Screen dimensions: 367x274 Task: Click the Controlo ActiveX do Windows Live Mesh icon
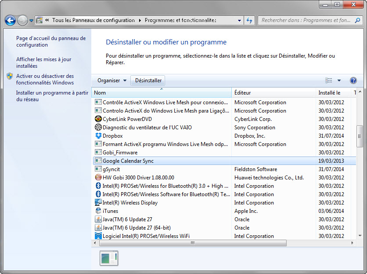click(98, 111)
